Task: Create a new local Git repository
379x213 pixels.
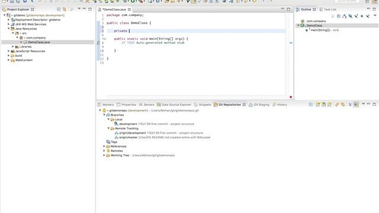Action: (x=329, y=105)
